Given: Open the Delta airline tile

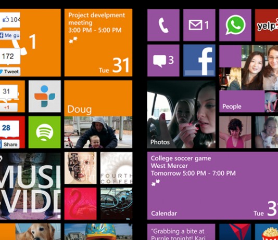Looking at the screenshot, I should point(235,232).
